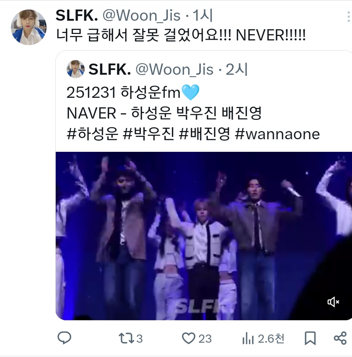Open SLFK. profile picture at top
The height and width of the screenshot is (357, 352).
[29, 27]
